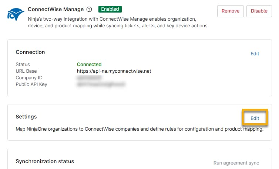Screen dimensions: 279x169
Task: Click the Connected status value
Action: 89,64
